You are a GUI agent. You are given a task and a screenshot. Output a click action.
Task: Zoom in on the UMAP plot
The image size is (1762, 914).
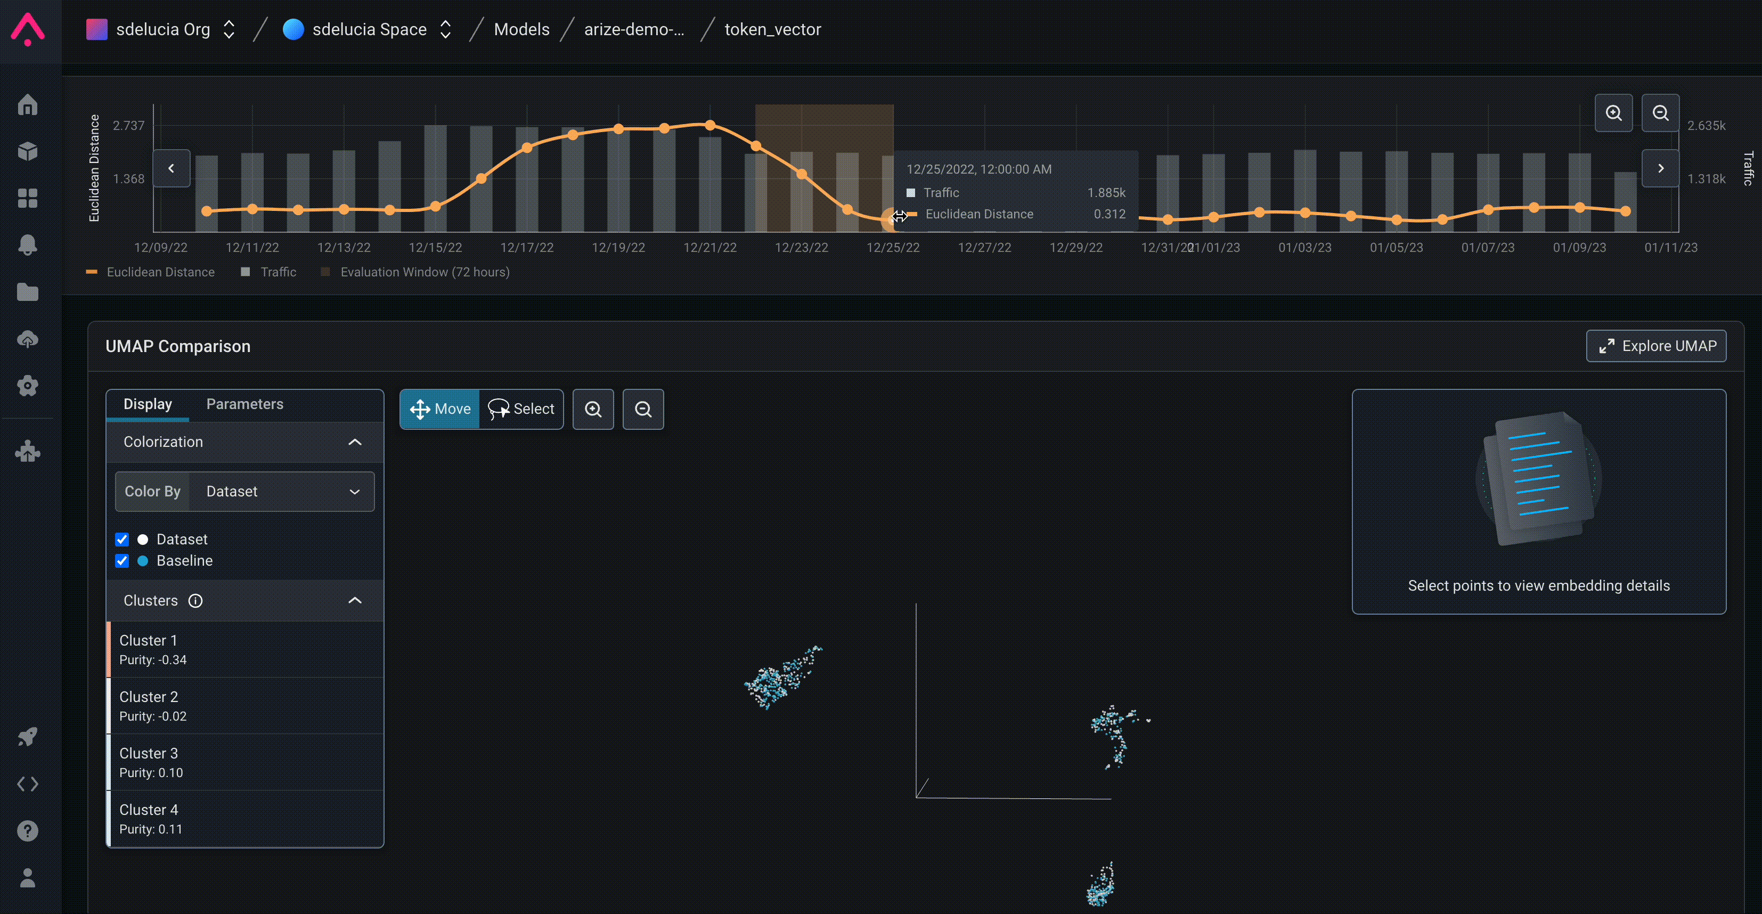point(593,409)
